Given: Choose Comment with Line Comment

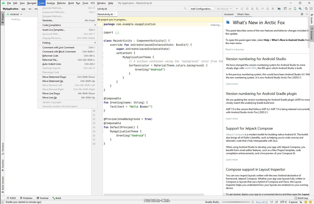Looking at the screenshot, I should pyautogui.click(x=68, y=47).
